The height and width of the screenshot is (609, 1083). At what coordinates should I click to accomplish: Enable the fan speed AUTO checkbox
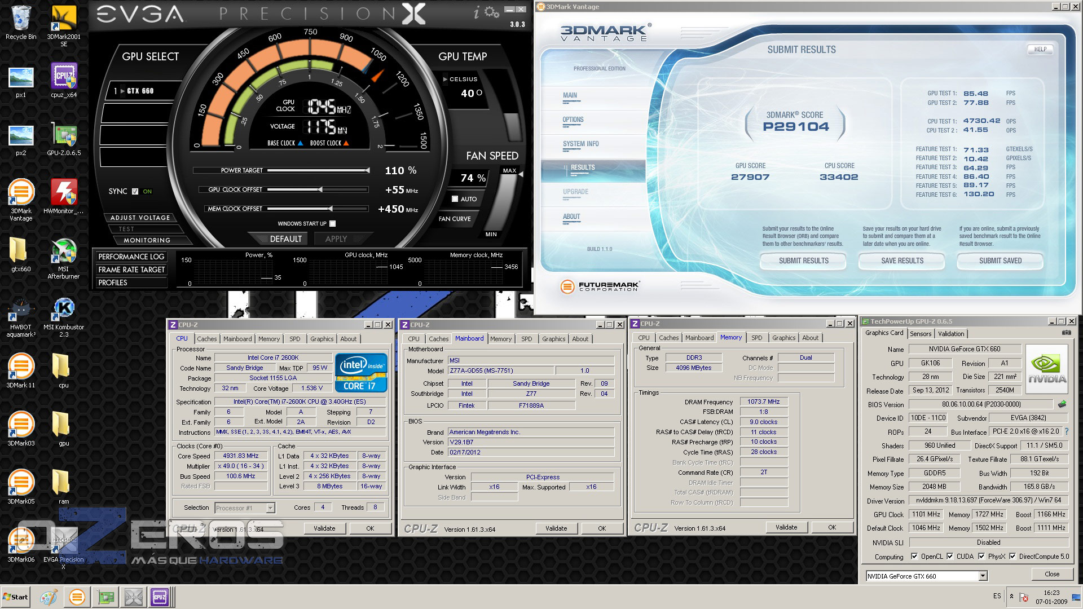[455, 199]
